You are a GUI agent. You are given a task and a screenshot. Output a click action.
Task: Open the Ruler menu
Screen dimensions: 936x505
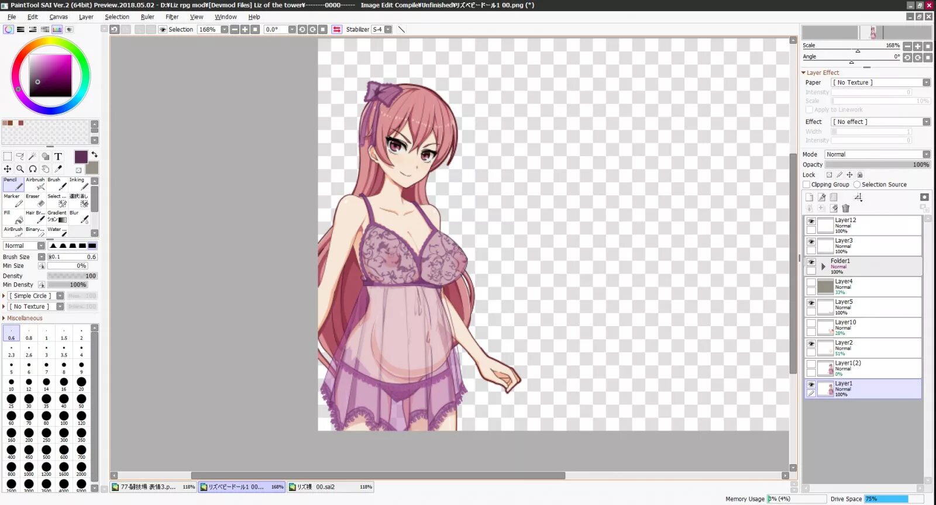click(x=147, y=17)
